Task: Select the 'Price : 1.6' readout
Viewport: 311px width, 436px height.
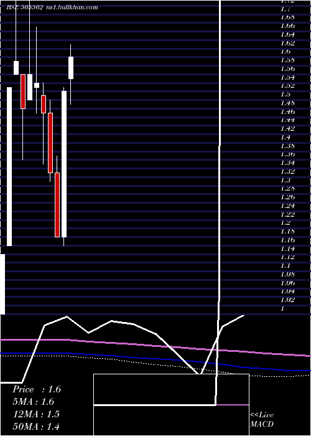Action: [x=36, y=389]
